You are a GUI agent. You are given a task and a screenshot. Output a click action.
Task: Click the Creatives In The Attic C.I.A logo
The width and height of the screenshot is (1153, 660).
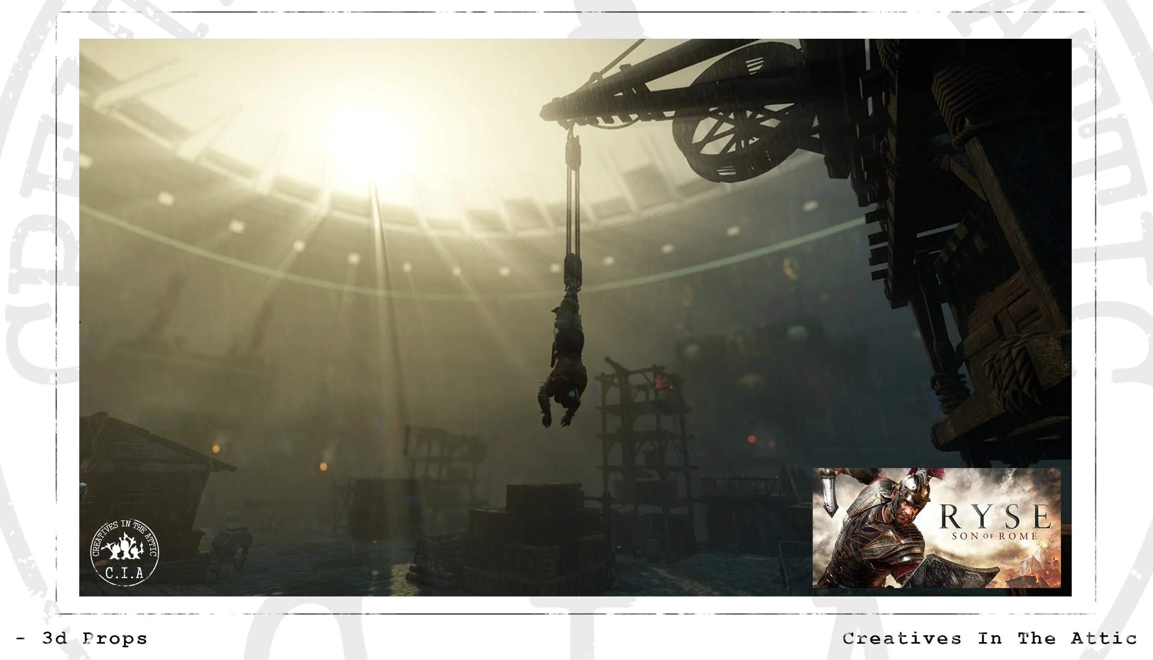click(125, 552)
